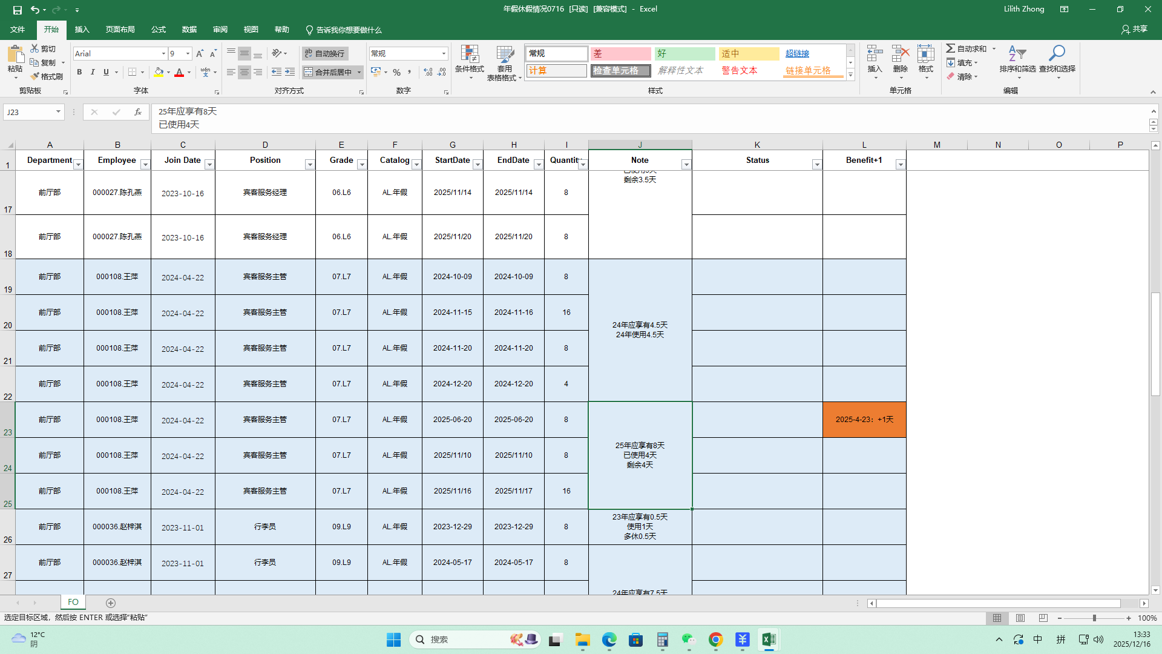Open the number format 常规 dropdown
Image resolution: width=1162 pixels, height=654 pixels.
[x=444, y=54]
